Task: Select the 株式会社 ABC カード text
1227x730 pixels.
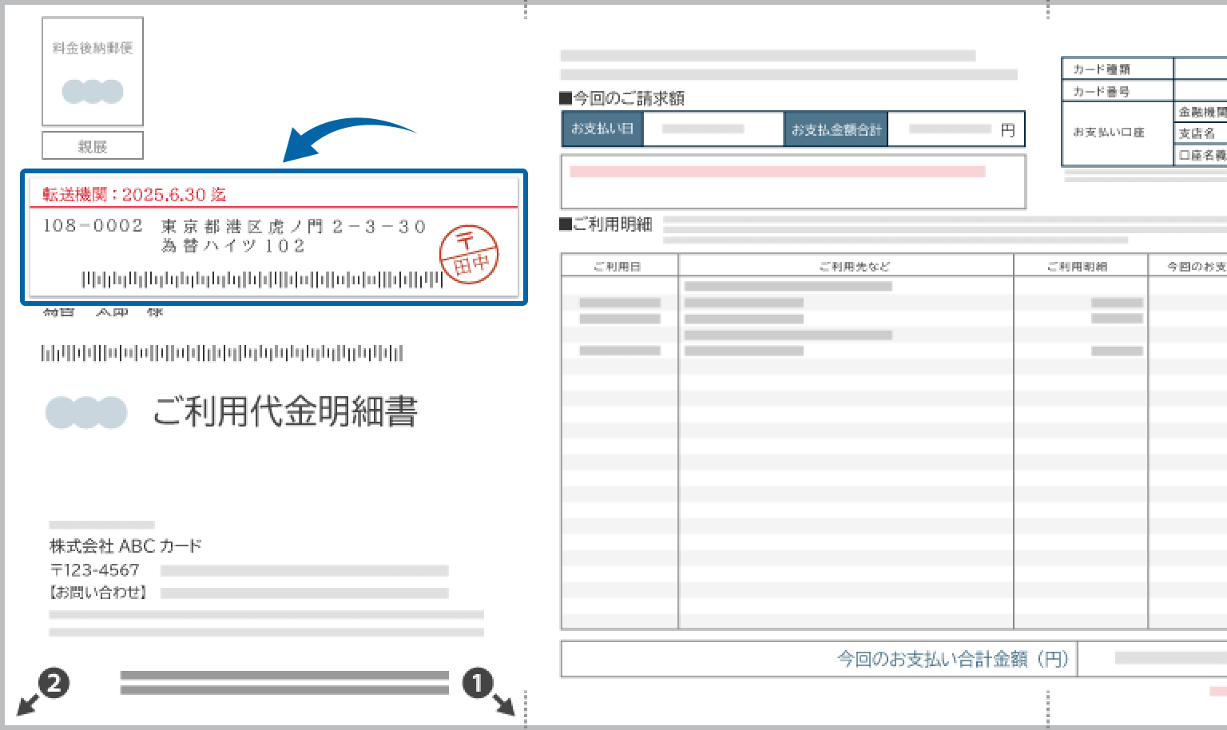Action: pyautogui.click(x=125, y=546)
